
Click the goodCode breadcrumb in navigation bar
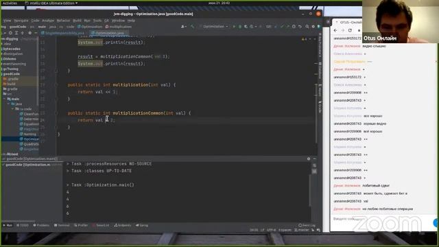click(18, 27)
